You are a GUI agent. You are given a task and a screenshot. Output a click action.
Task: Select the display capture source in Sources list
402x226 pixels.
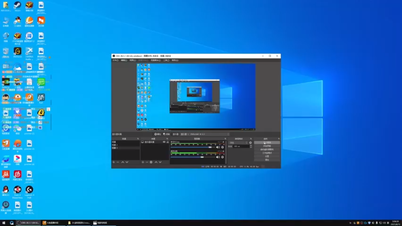point(155,142)
